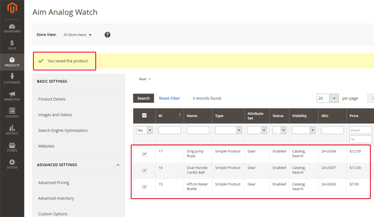The image size is (374, 217).
Task: Focus the SKU filter input field
Action: [332, 130]
